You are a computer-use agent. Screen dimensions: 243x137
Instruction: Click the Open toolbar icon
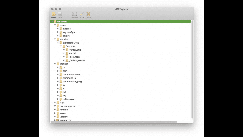pos(54,14)
